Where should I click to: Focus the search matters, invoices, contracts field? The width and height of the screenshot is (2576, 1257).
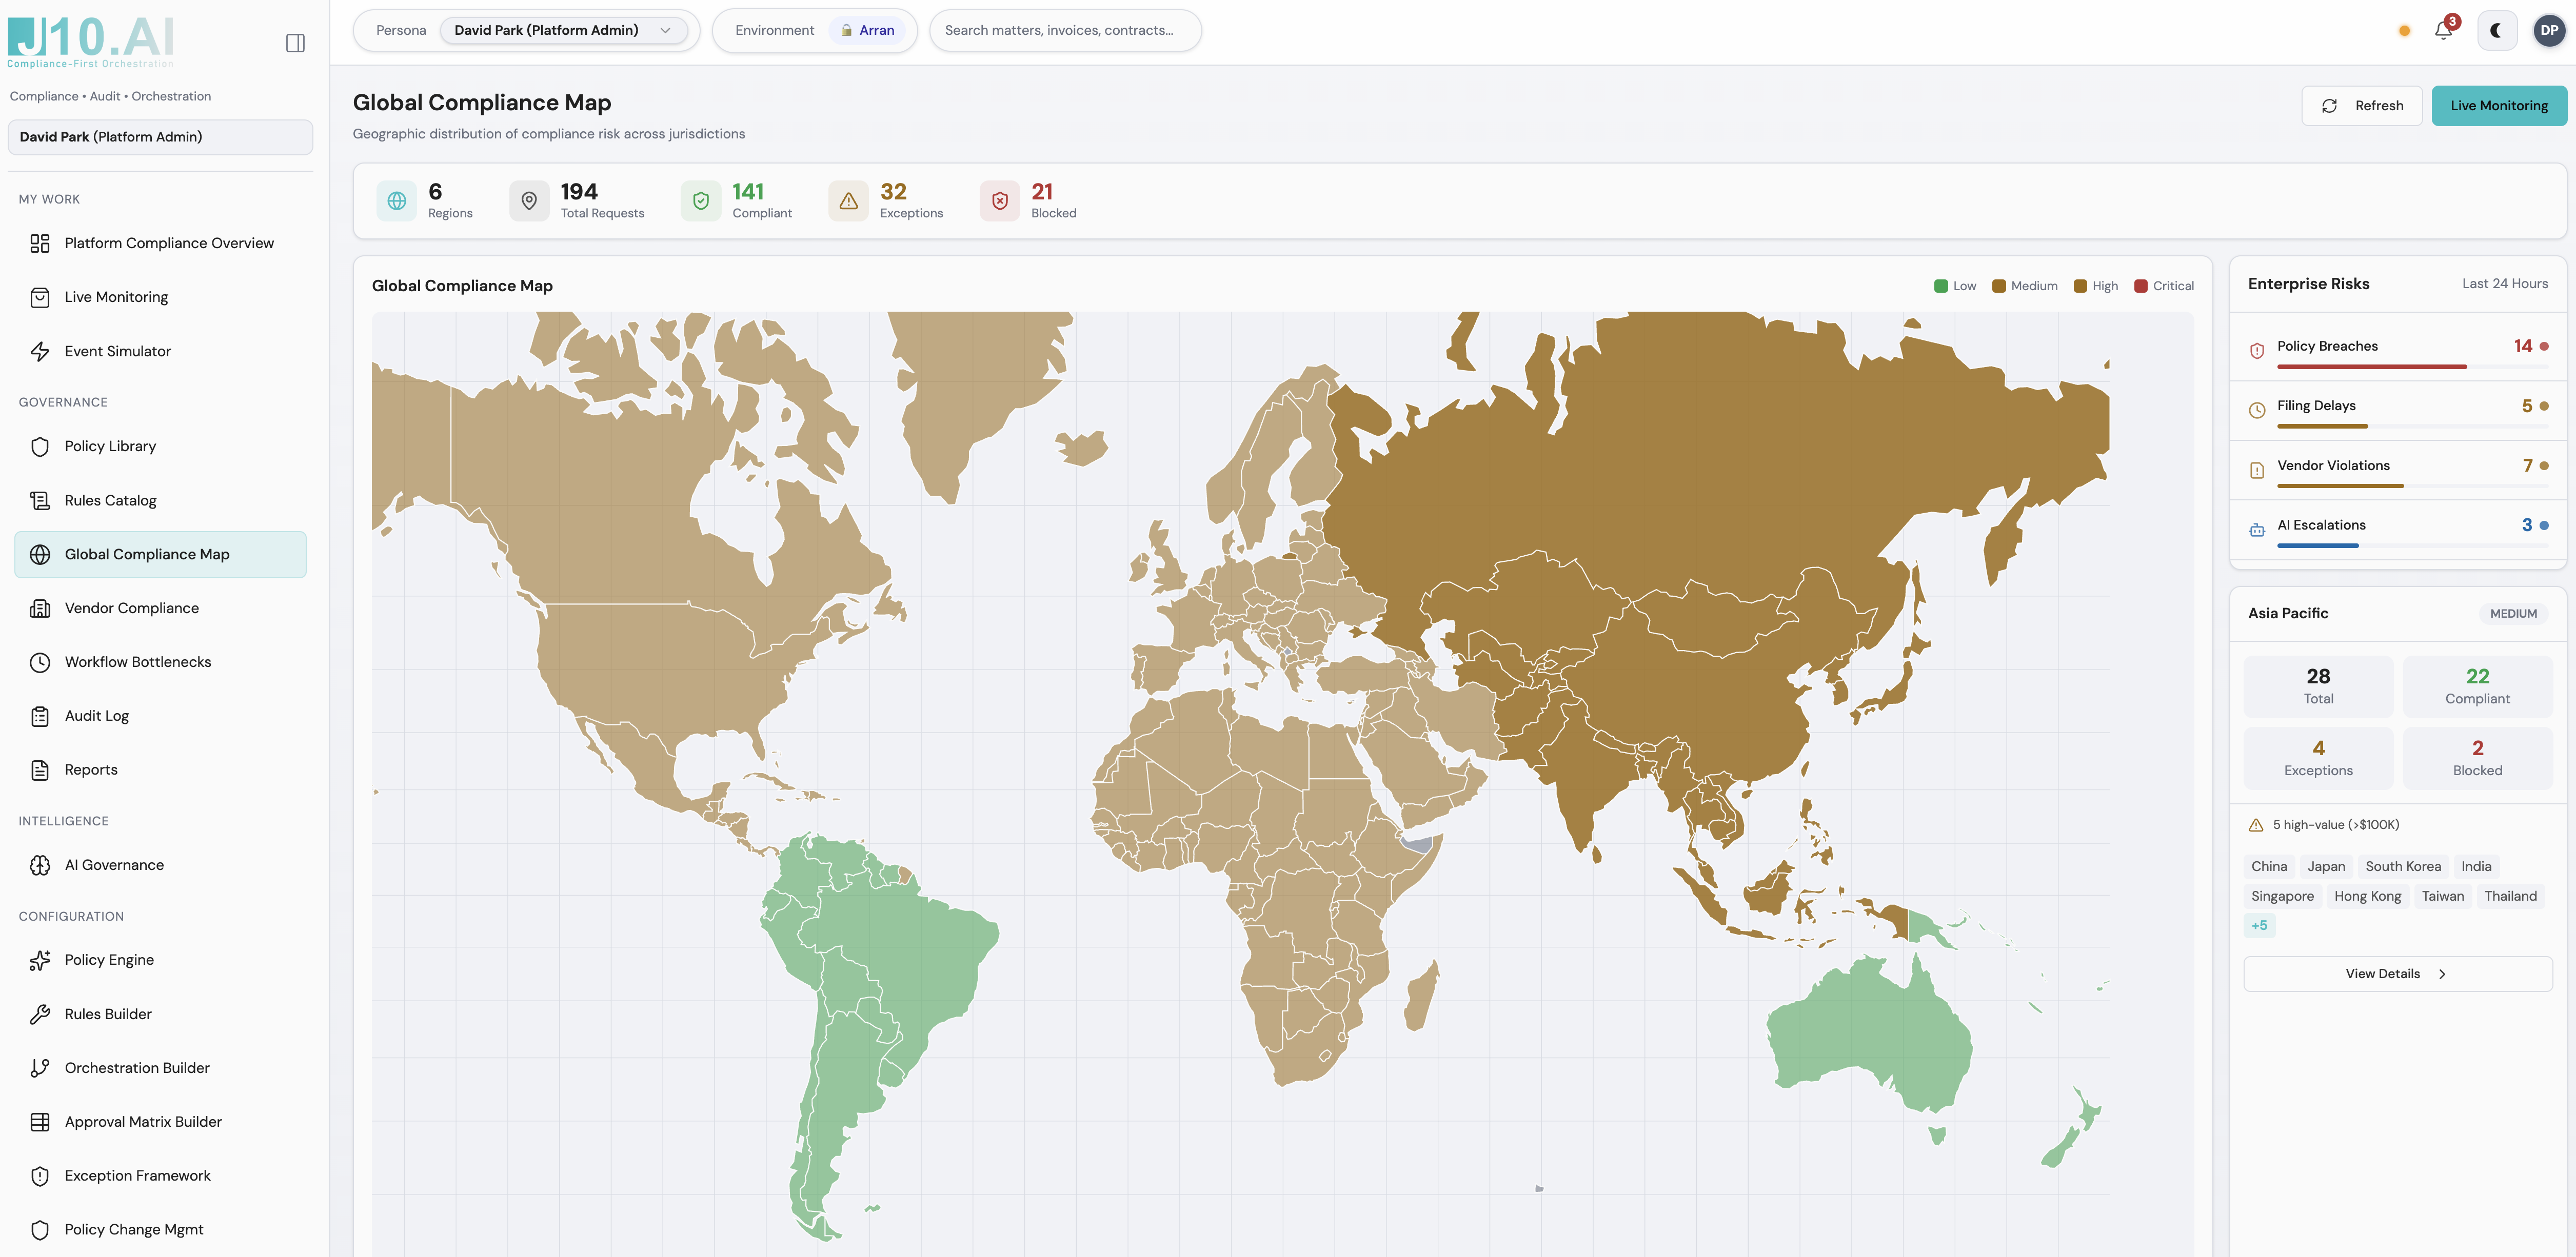coord(1065,30)
